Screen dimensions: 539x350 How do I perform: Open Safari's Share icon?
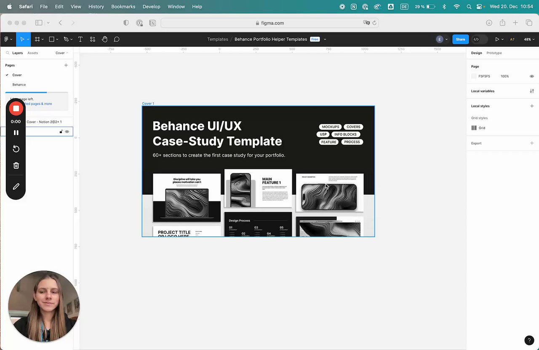[x=502, y=23]
